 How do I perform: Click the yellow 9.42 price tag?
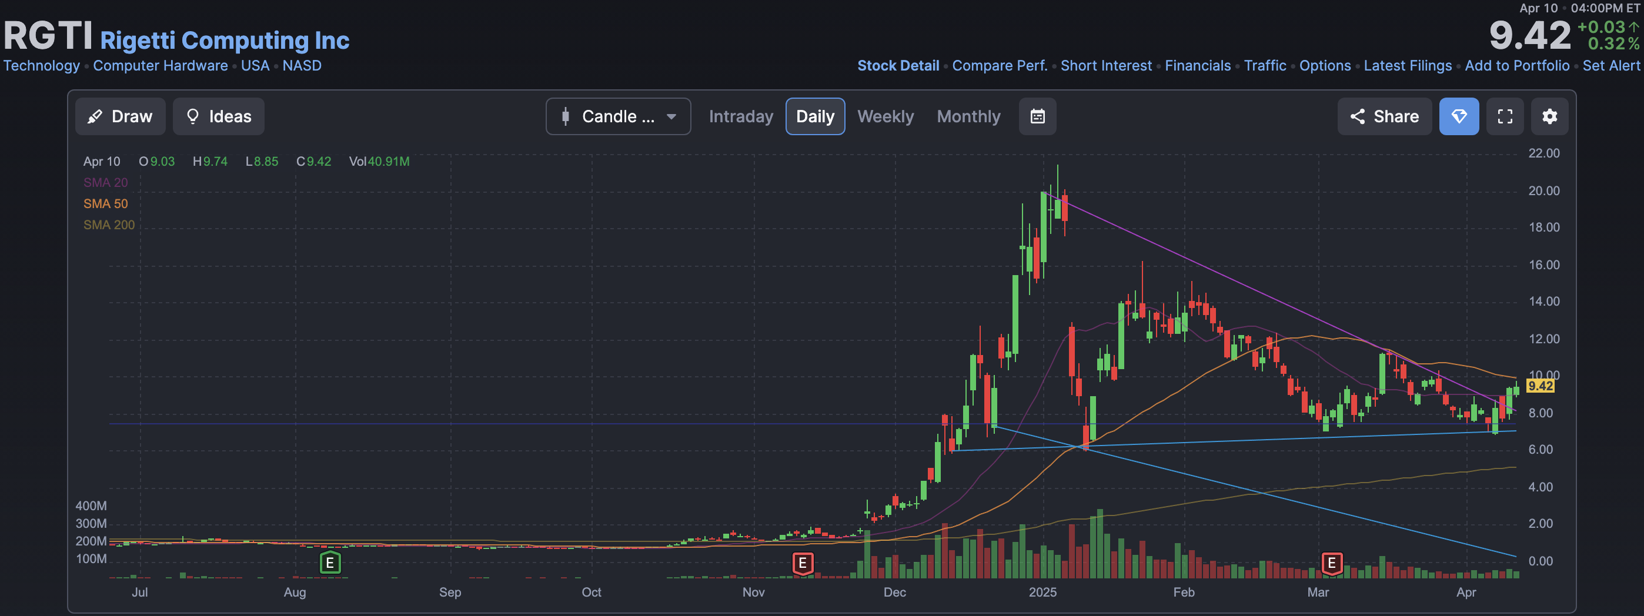tap(1540, 386)
